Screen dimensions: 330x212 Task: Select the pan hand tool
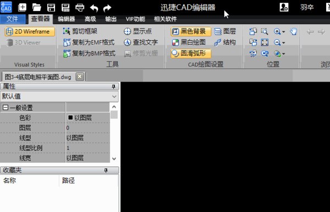tap(293, 31)
